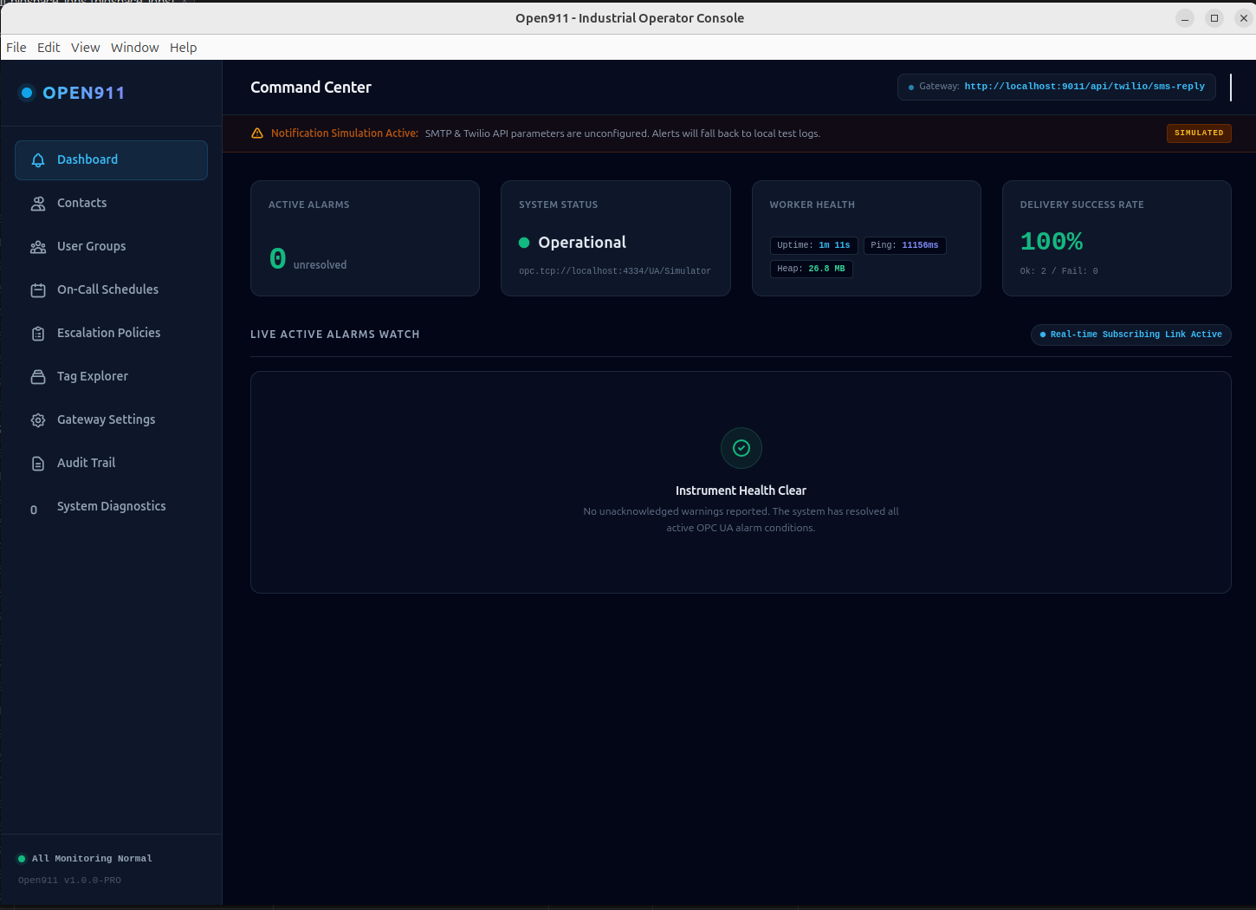The image size is (1256, 910).
Task: Minimize the Open911 window
Action: click(x=1185, y=18)
